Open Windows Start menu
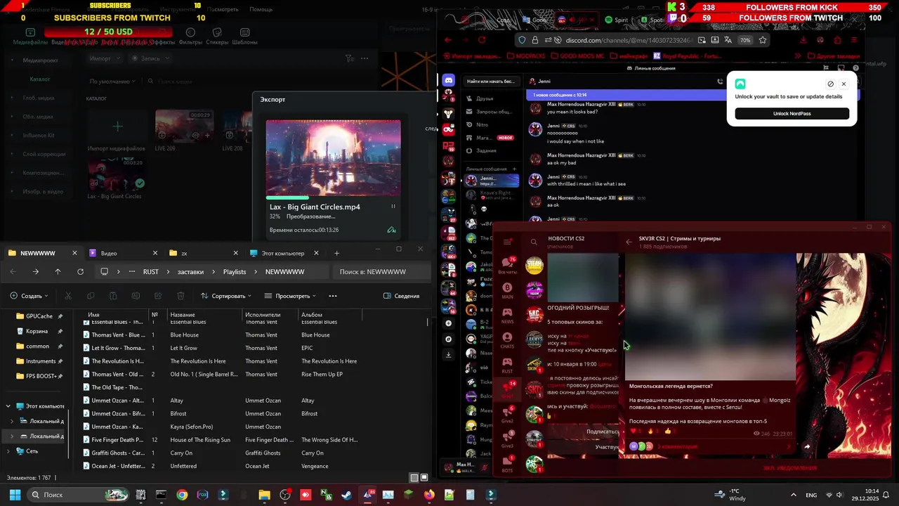This screenshot has height=506, width=899. (15, 495)
